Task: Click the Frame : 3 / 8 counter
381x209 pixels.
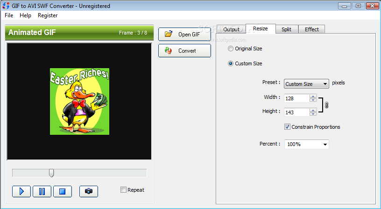Action: click(133, 33)
